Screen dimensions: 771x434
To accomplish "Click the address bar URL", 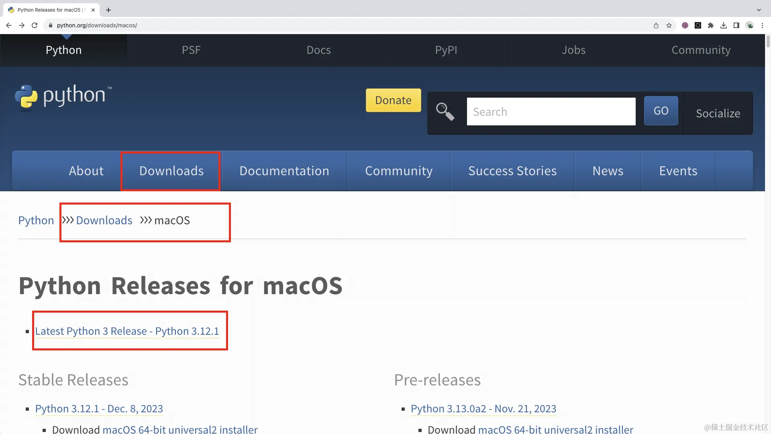I will (97, 25).
